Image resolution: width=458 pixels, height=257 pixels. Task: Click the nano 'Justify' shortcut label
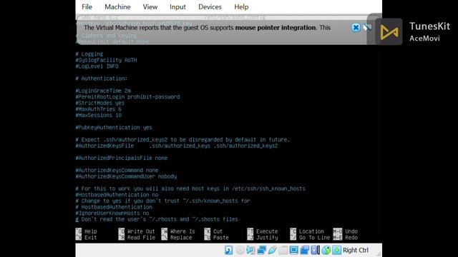click(267, 238)
